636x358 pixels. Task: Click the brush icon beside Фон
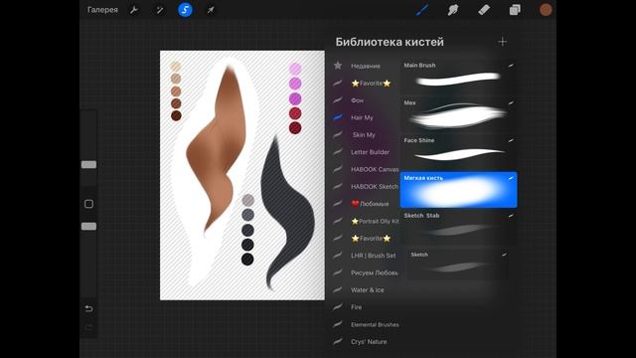coord(338,99)
